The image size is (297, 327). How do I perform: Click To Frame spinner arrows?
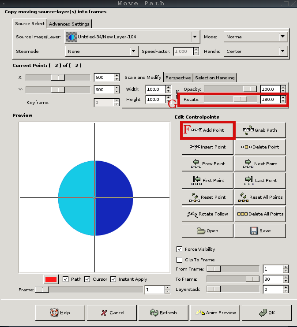tap(286, 279)
